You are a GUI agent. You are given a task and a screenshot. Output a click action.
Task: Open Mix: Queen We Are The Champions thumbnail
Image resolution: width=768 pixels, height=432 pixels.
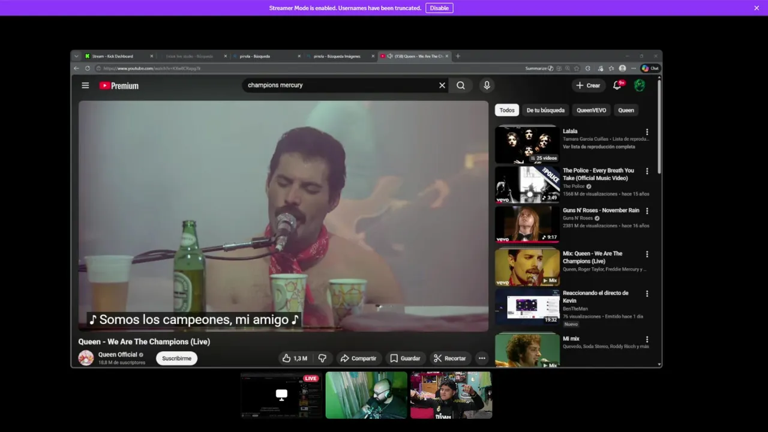pos(527,267)
